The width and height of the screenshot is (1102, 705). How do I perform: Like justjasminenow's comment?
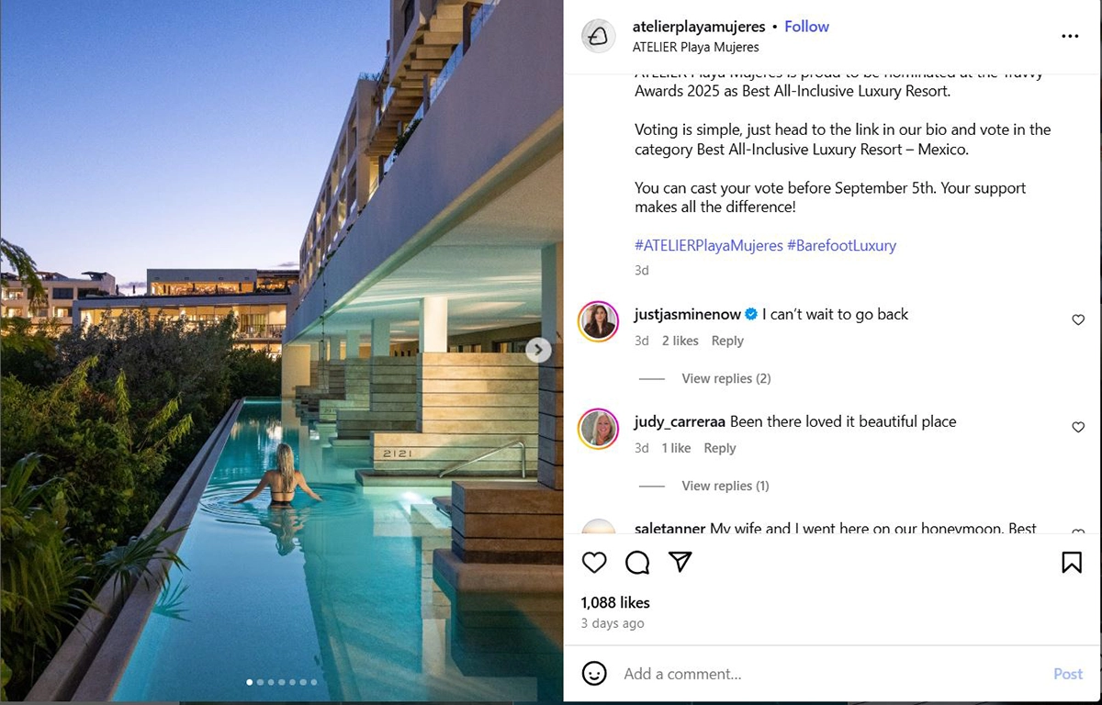[x=1078, y=319]
